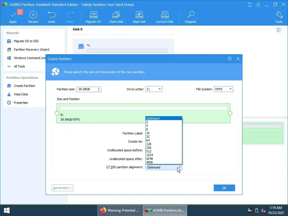
Task: Open Create Partition help question mark
Action: pyautogui.click(x=229, y=58)
